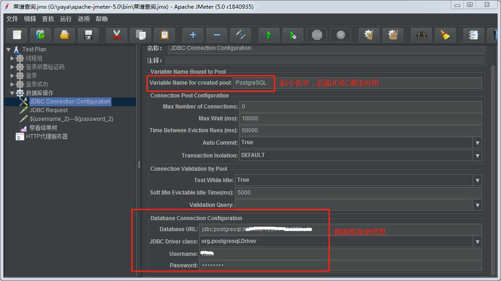Click the Clear All results icon
The image size is (501, 281).
(x=393, y=35)
